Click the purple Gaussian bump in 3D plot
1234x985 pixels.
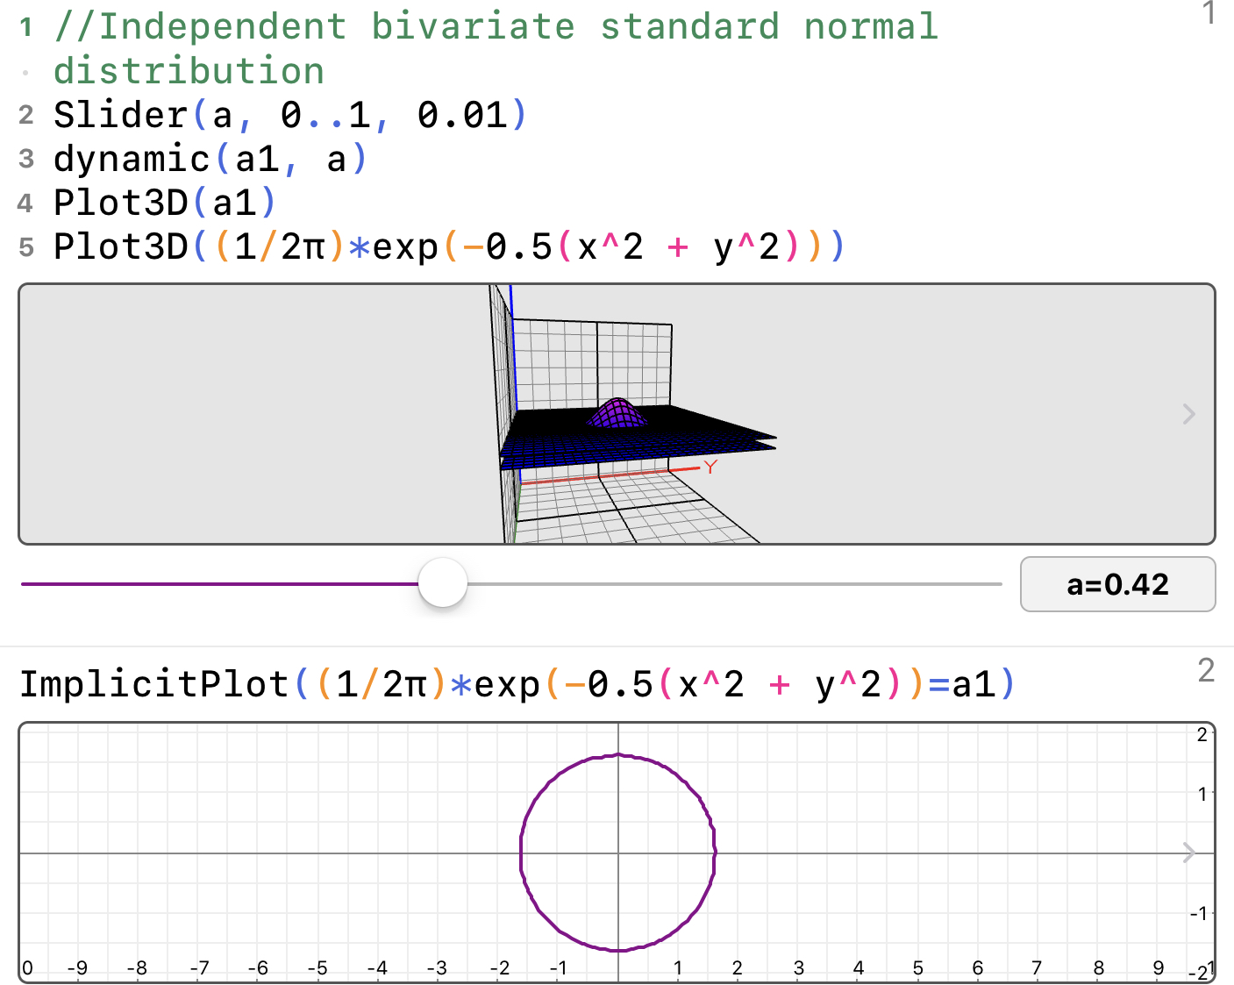click(x=617, y=413)
